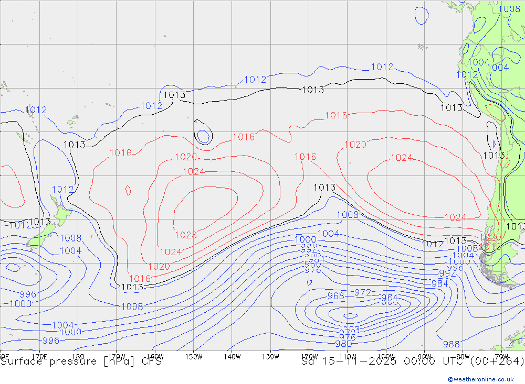Click the blue 972 isobar label
This screenshot has height=384, width=525.
pos(363,293)
